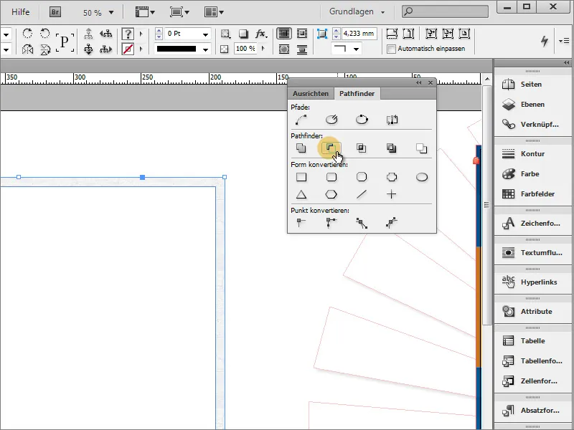Open the Hyperlinks panel
Viewport: 574px width, 430px height.
point(532,282)
